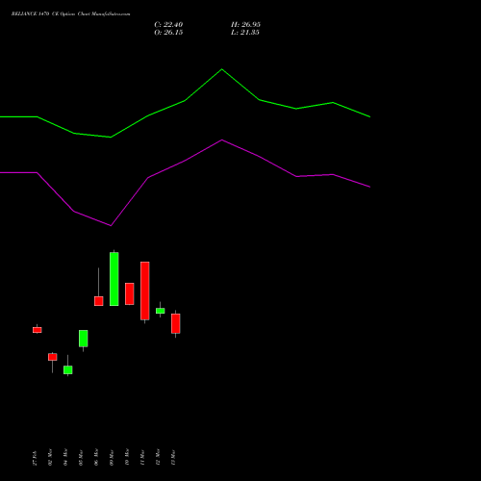Select the 05 Mar date label
The width and height of the screenshot is (481, 481).
(81, 457)
